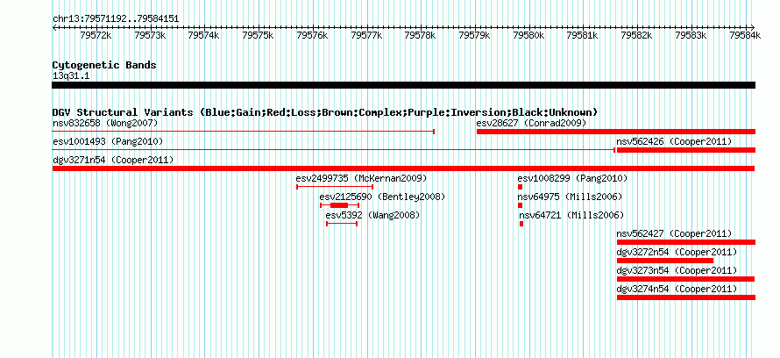
Task: Click the nsv562427 (Cooper2011) label
Action: pos(674,233)
